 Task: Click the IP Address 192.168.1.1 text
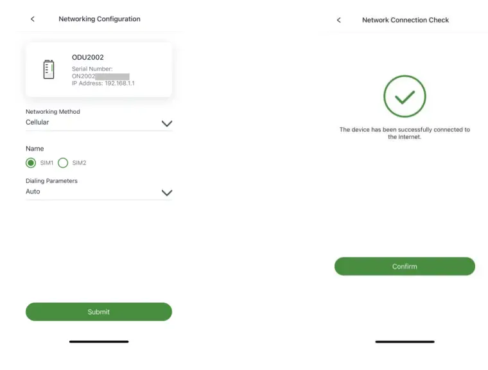coord(103,84)
